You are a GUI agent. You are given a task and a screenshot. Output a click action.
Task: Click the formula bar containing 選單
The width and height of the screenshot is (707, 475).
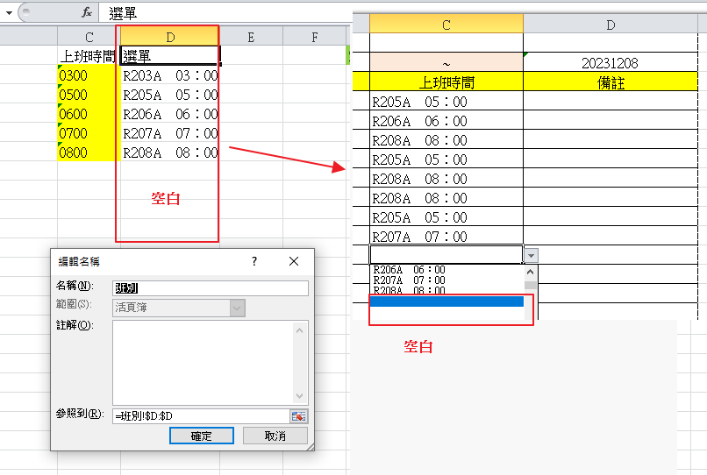coord(225,13)
